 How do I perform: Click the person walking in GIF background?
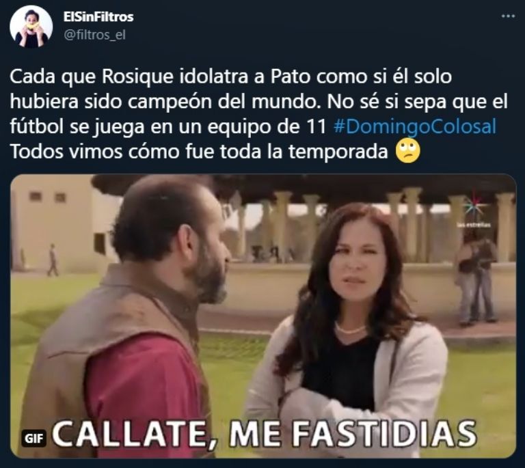pos(52,260)
